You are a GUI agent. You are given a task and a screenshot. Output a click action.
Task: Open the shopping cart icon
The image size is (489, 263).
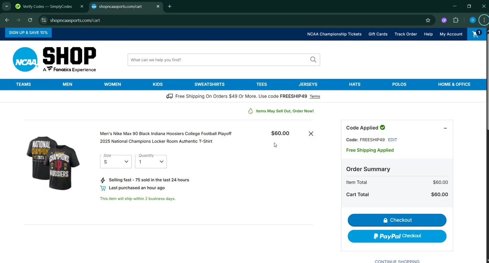tap(477, 34)
